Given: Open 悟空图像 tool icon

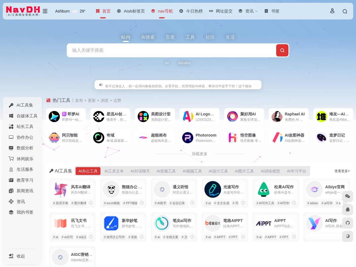Looking at the screenshot, I should coord(233,138).
